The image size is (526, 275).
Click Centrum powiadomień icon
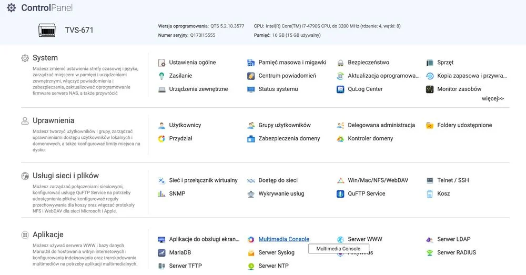(x=251, y=76)
